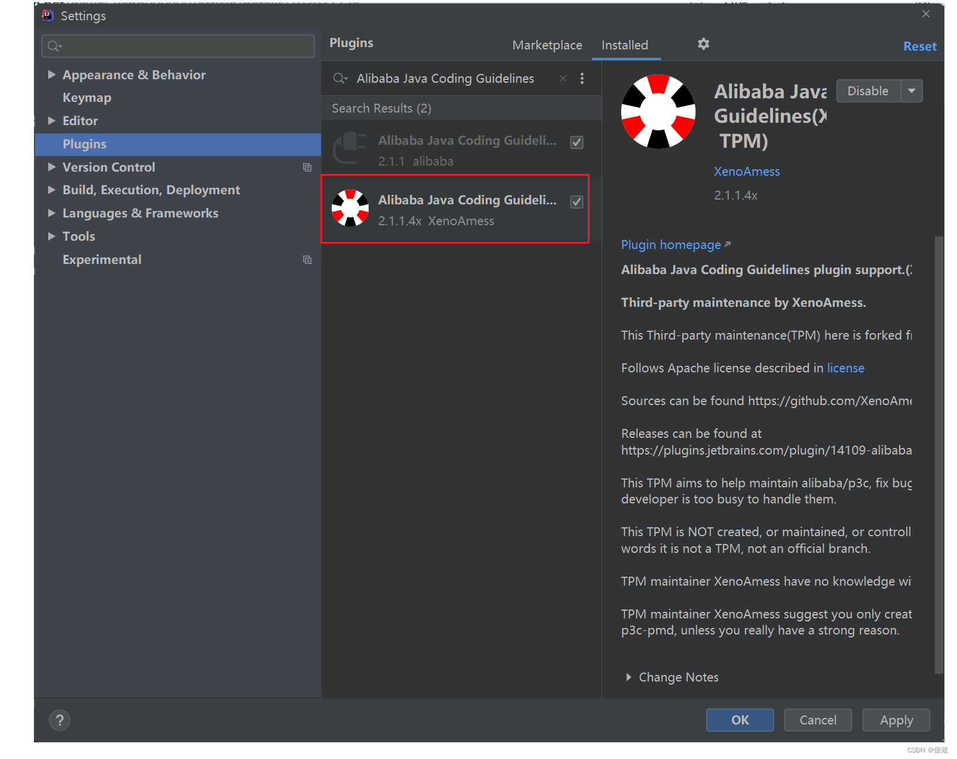Select Experimental in settings tree
This screenshot has width=957, height=759.
102,260
